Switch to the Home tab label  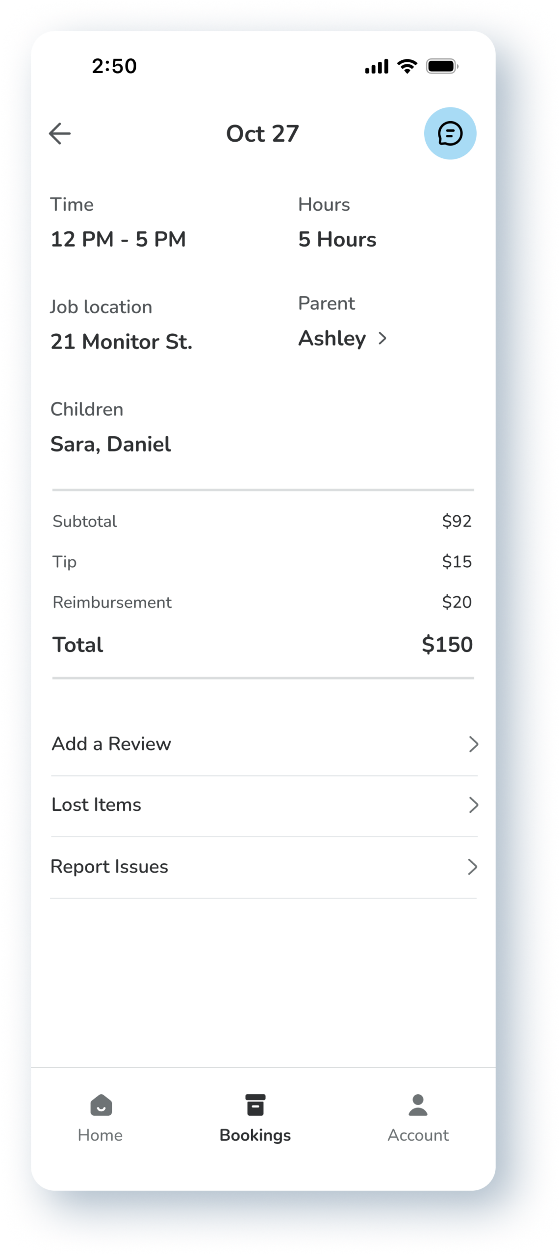(100, 1135)
